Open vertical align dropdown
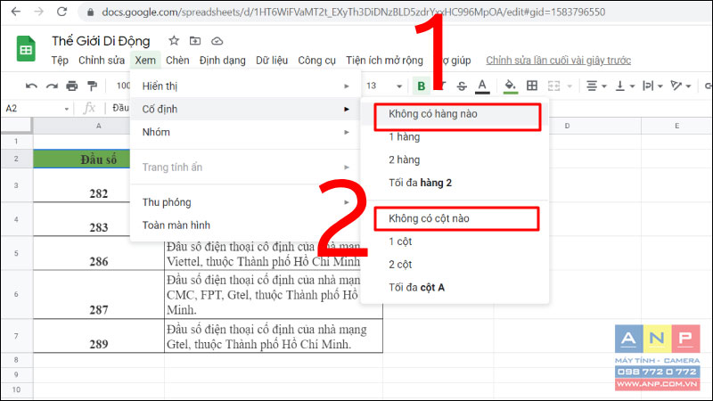This screenshot has width=713, height=401. tap(625, 86)
